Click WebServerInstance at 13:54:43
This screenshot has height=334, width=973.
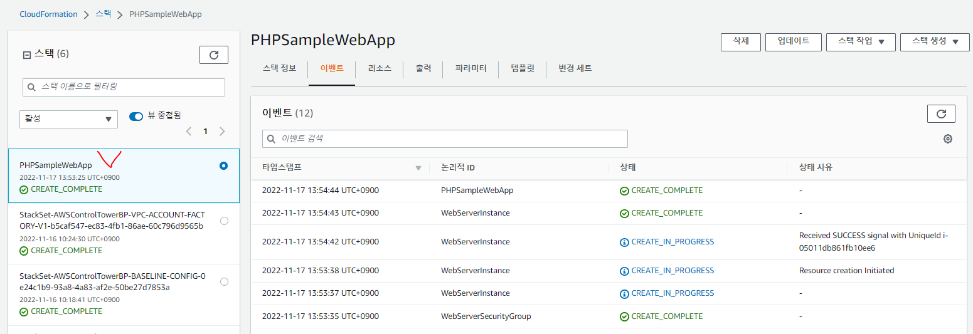click(x=476, y=213)
